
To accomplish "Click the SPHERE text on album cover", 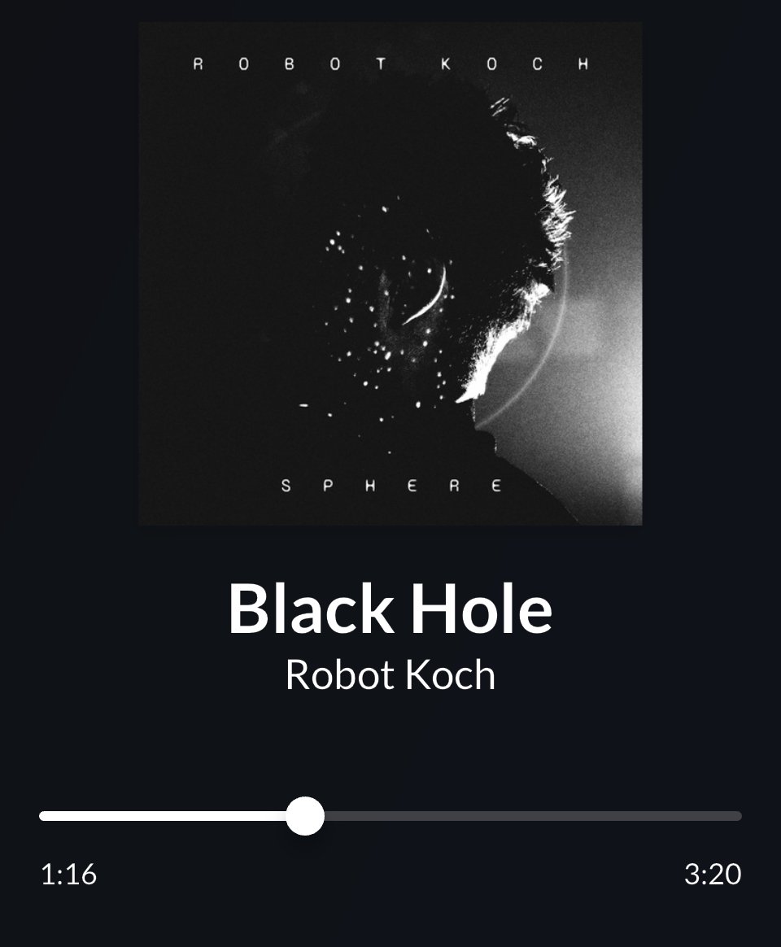I will pos(391,486).
